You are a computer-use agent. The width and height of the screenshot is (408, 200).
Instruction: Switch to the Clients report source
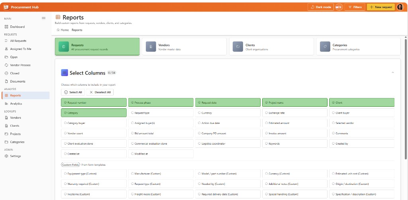coord(271,47)
